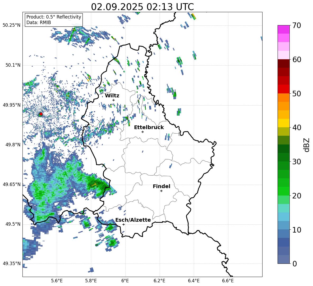Select the Ettelbruck city label
Image resolution: width=313 pixels, height=286 pixels.
tap(149, 128)
